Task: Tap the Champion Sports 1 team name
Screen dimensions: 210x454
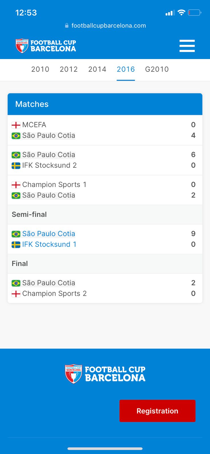Action: click(54, 185)
